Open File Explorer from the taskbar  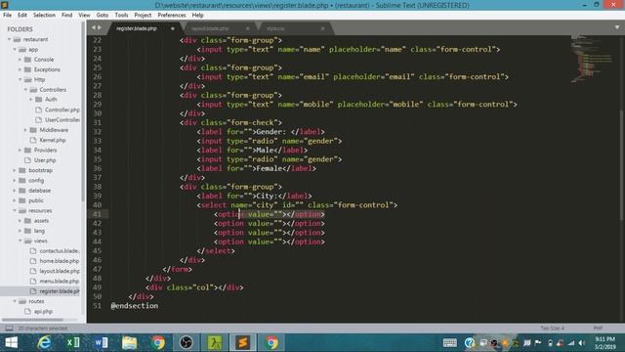point(129,342)
